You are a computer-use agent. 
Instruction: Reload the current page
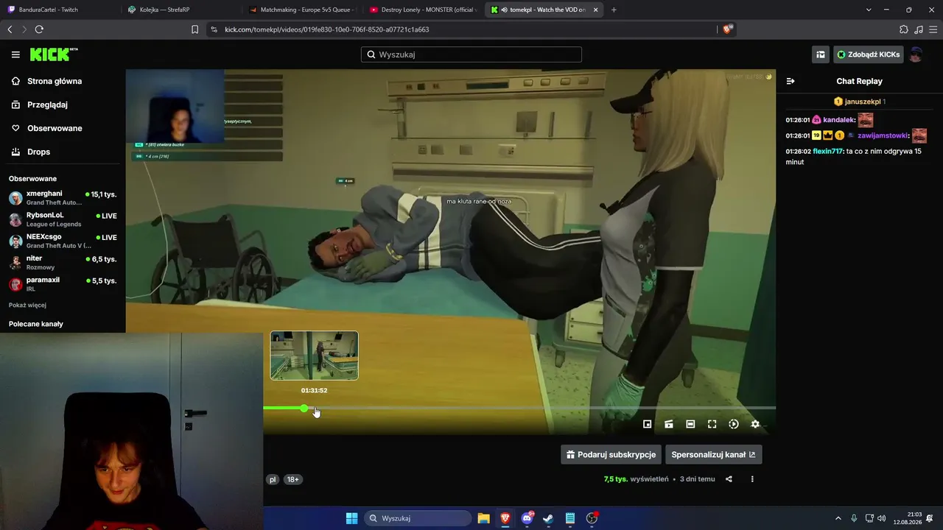click(39, 29)
